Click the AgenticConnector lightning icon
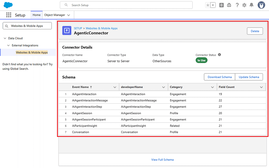This screenshot has width=269, height=168. (67, 31)
